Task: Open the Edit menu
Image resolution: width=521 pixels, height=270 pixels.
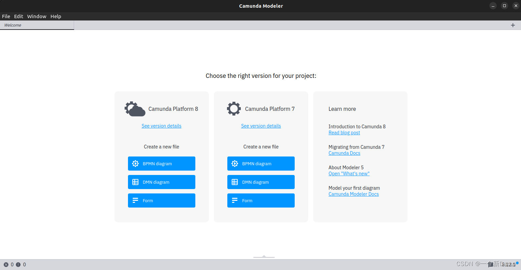Action: click(19, 16)
